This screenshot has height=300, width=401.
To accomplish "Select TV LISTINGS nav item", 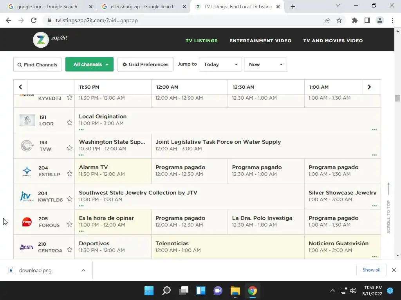I will click(x=202, y=41).
